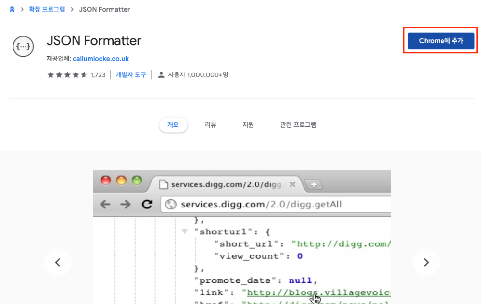Click the JSON Formatter breadcrumb text
The width and height of the screenshot is (481, 304).
click(104, 9)
